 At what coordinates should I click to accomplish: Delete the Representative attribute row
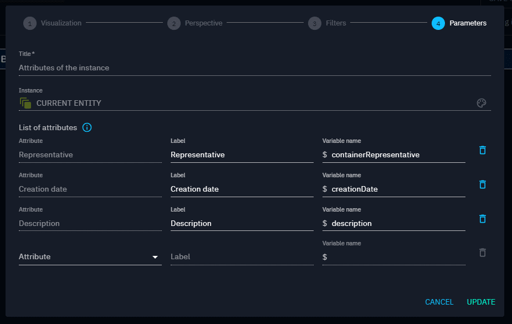click(x=482, y=150)
